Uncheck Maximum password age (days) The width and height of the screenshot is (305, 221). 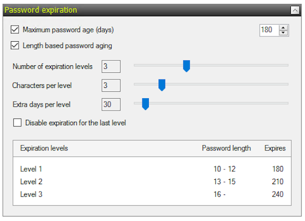15,30
